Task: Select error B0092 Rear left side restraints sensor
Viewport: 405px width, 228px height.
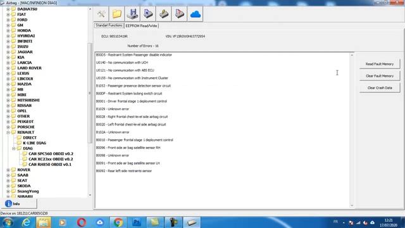Action: click(124, 171)
